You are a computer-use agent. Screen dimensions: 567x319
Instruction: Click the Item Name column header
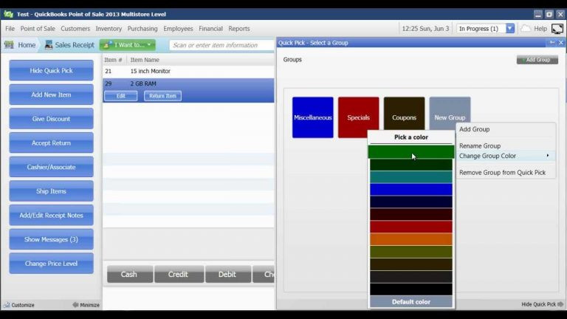(145, 60)
